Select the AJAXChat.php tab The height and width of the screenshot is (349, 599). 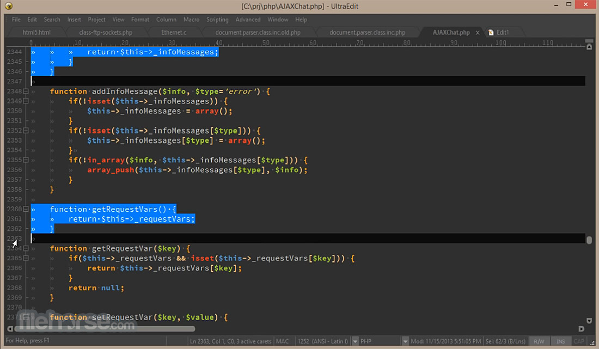coord(451,33)
